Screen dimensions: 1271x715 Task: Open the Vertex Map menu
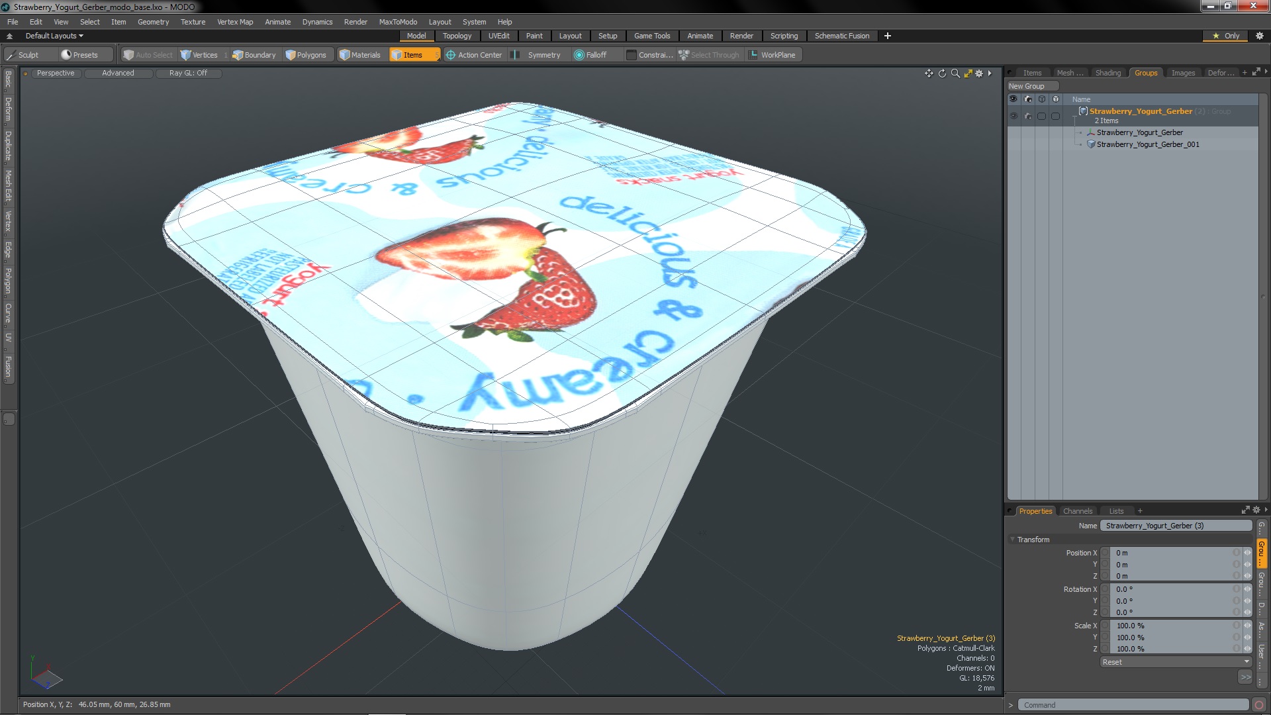point(235,22)
